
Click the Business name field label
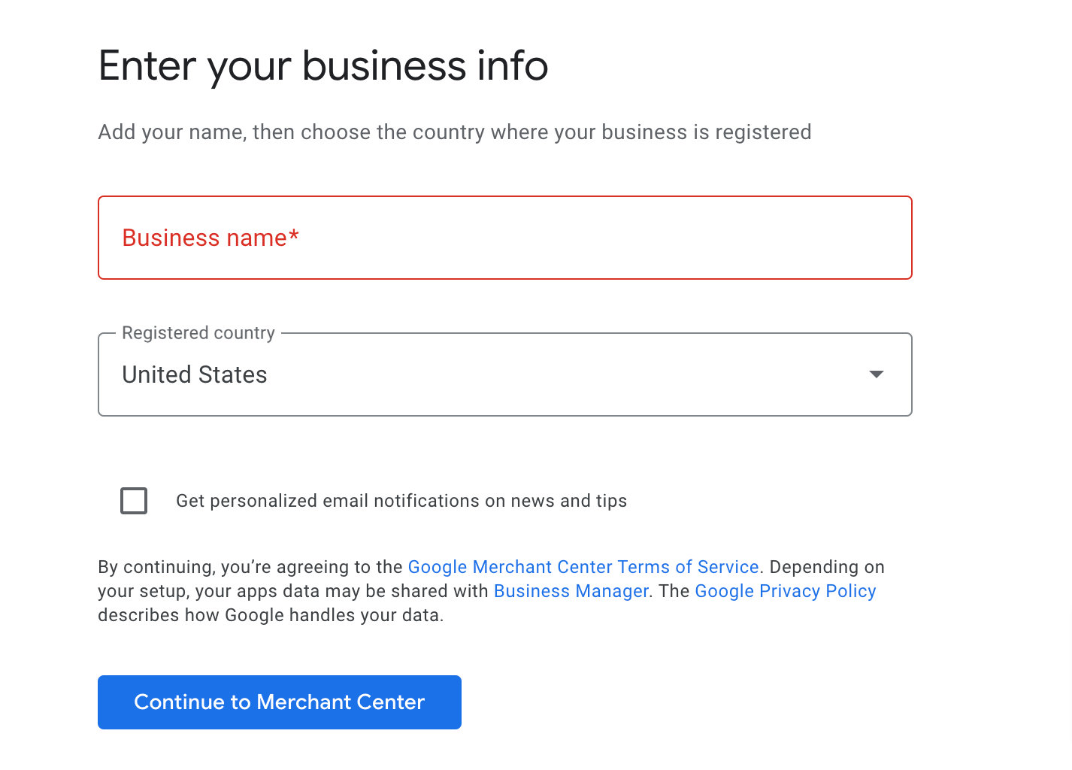[x=210, y=238]
